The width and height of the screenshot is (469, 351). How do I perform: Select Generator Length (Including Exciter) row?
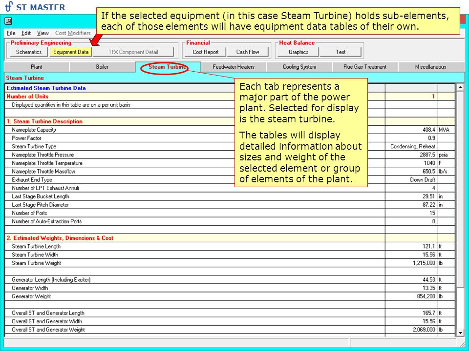coord(230,280)
